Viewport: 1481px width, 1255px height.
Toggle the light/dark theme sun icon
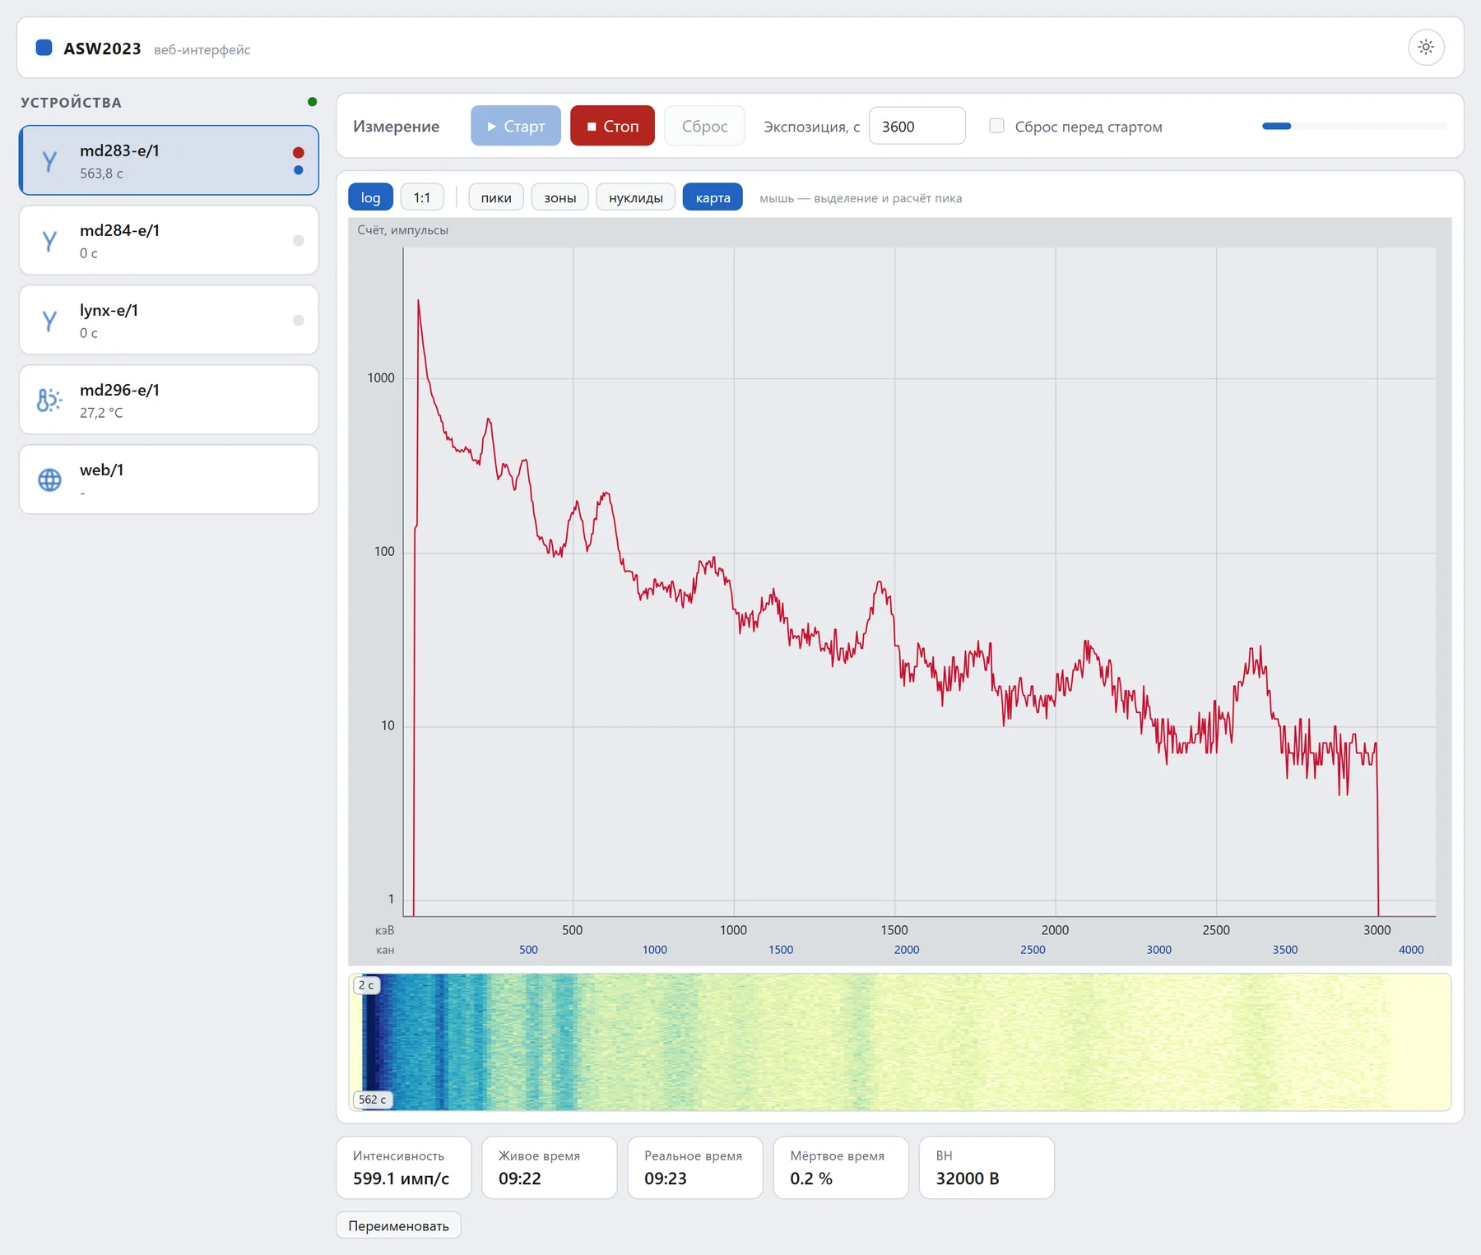click(1426, 47)
